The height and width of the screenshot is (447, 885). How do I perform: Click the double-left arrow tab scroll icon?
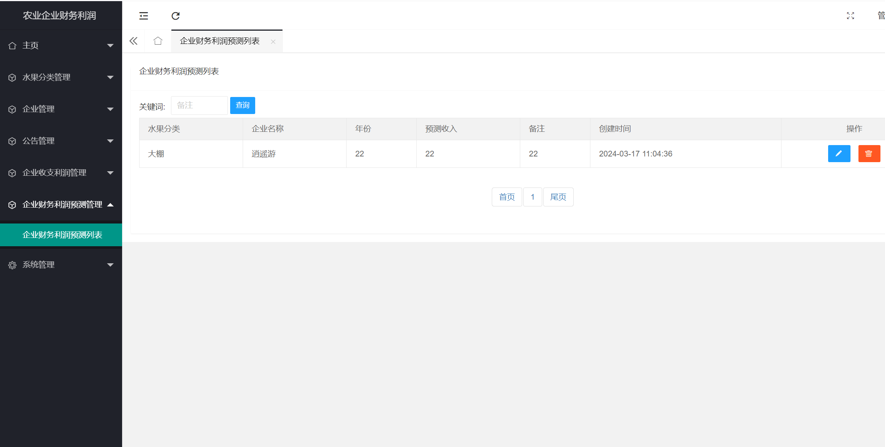point(133,41)
